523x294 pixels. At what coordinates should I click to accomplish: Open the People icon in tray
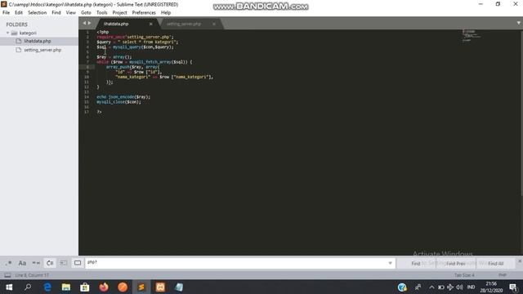click(418, 287)
